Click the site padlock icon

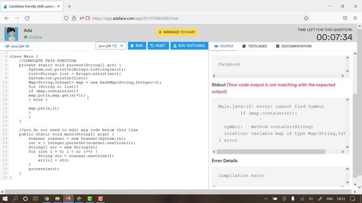click(x=74, y=18)
